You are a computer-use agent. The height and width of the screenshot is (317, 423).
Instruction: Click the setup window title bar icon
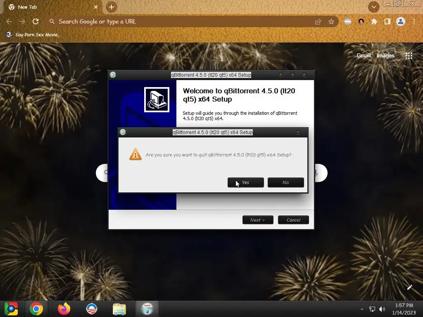click(113, 75)
